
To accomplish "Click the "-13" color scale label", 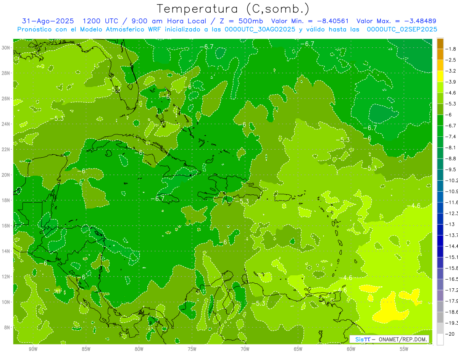I will coord(451,224).
